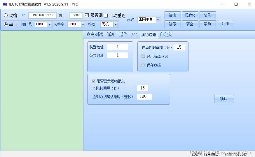Switch to the 遥信 tab
The image size is (255, 157).
[x=123, y=35]
